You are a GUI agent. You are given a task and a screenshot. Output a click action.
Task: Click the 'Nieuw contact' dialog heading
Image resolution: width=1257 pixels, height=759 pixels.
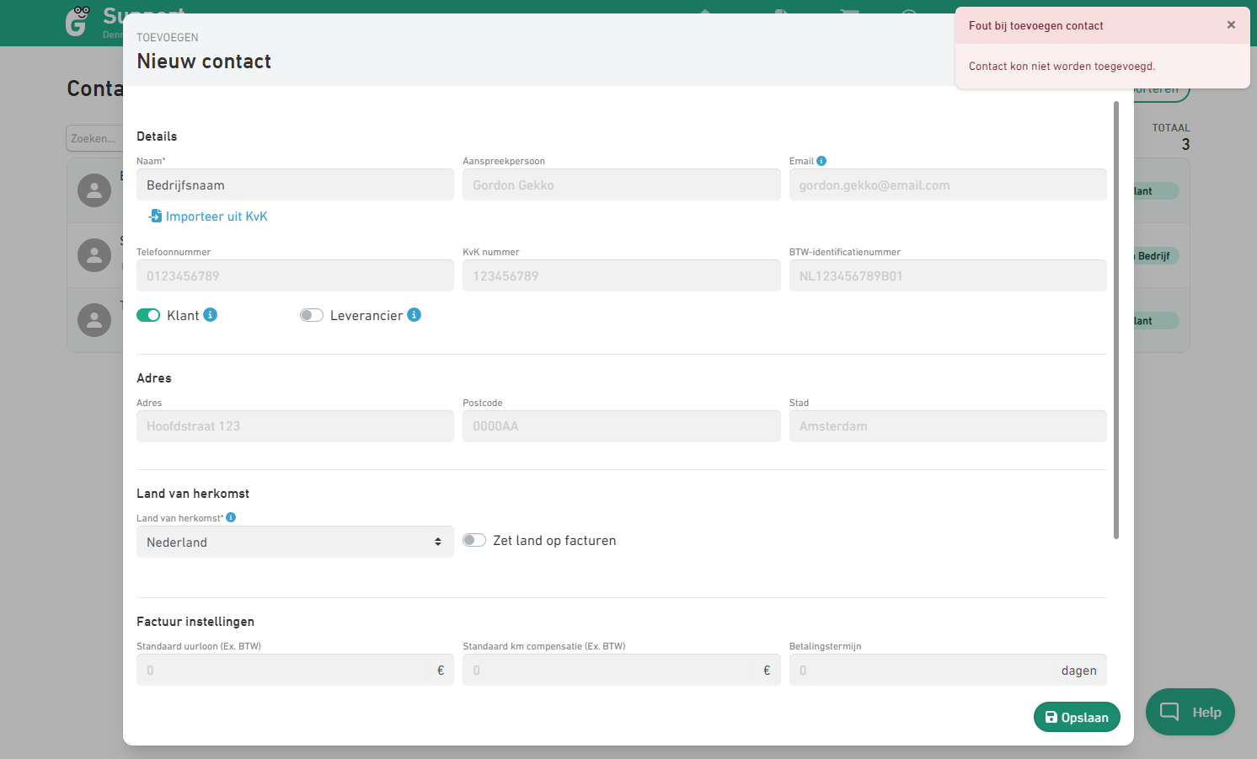coord(204,61)
